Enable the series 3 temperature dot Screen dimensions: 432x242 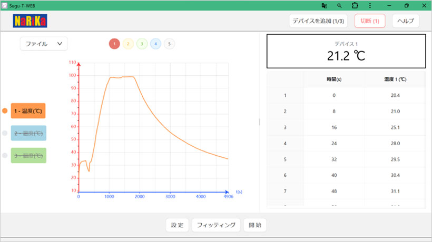point(5,155)
